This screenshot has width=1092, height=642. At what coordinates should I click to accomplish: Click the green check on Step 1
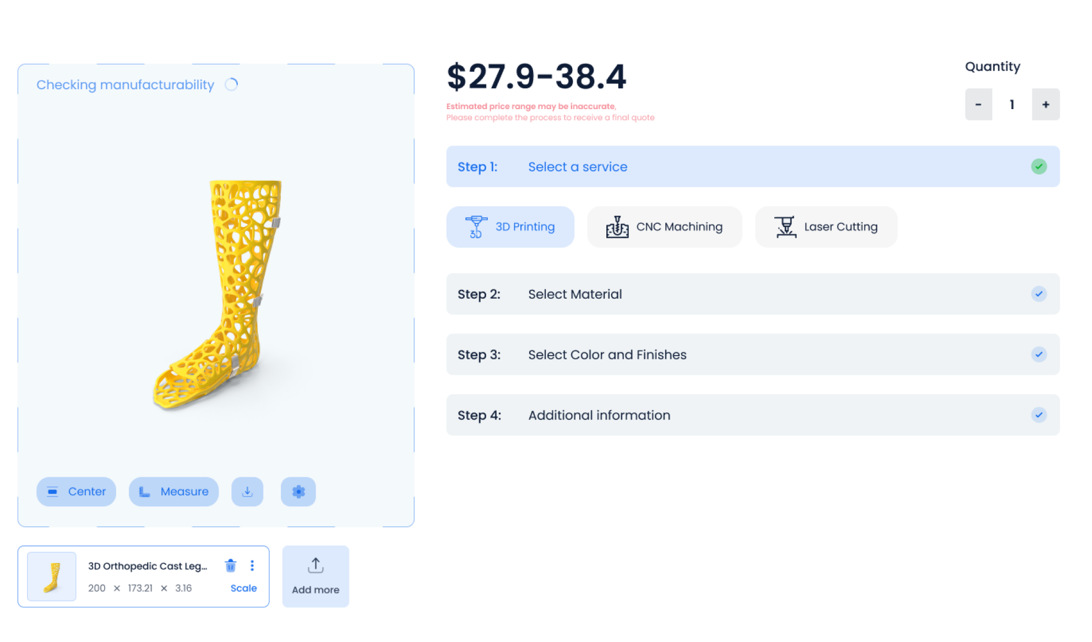tap(1039, 166)
